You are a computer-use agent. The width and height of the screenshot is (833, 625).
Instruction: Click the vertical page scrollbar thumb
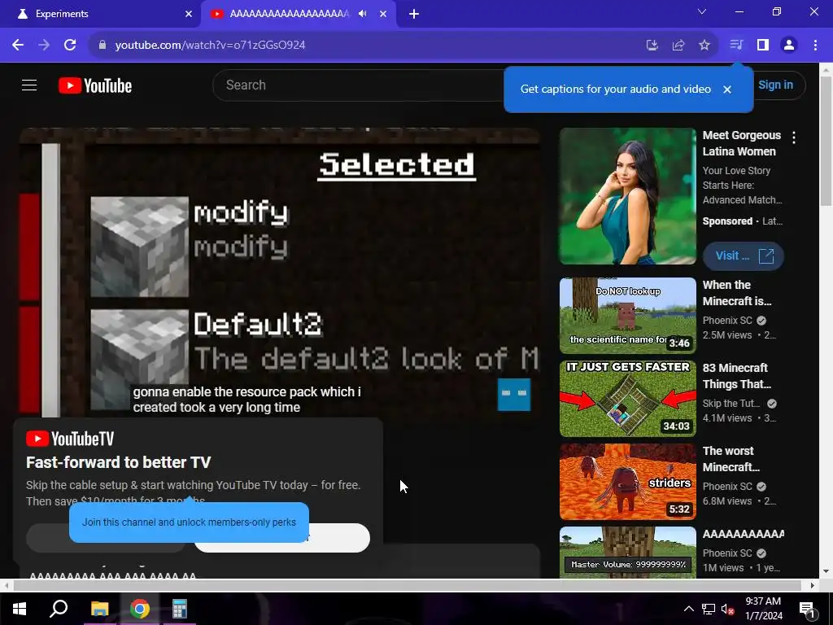pyautogui.click(x=826, y=141)
